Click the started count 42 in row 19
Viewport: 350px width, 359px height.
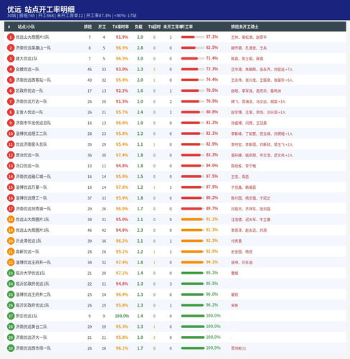104,230
